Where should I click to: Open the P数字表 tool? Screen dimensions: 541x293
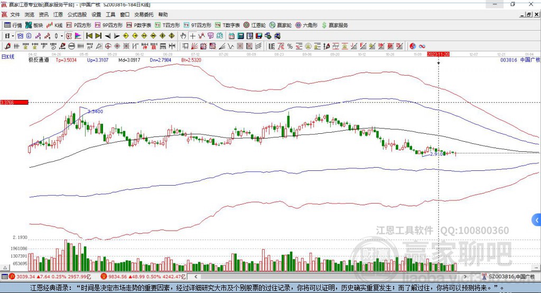[139, 25]
